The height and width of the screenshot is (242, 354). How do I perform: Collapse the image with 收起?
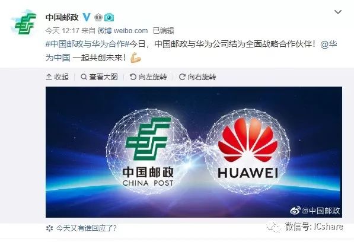coord(57,77)
